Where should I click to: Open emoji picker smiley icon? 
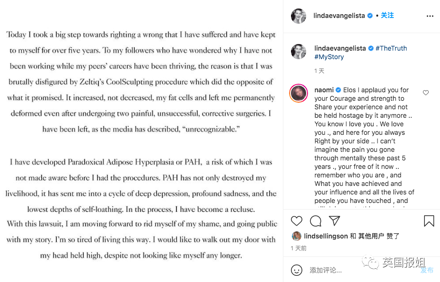pos(297,270)
